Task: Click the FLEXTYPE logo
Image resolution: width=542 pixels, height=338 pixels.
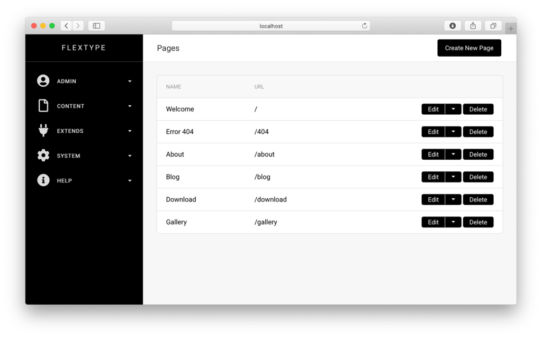Action: pyautogui.click(x=84, y=48)
